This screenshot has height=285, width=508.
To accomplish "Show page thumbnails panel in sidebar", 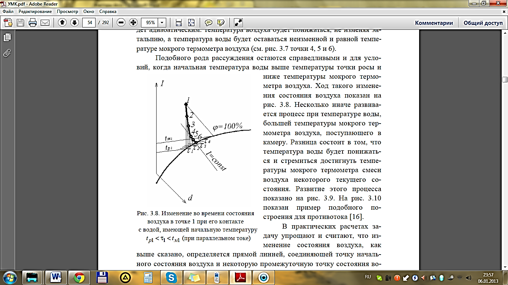I will (7, 37).
